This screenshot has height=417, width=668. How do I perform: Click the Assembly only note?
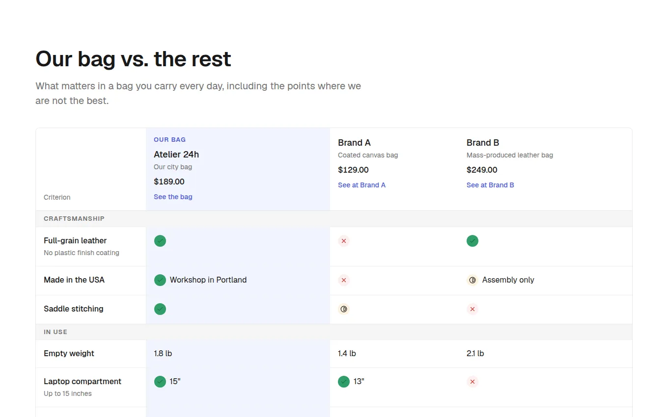coord(508,280)
